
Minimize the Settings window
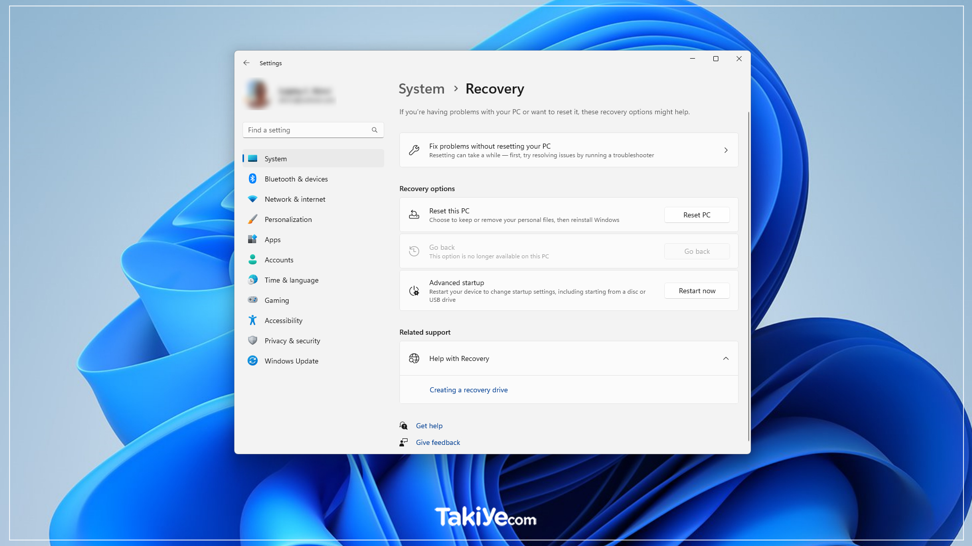click(693, 59)
